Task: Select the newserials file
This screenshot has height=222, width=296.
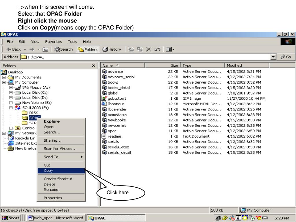Action: click(114, 125)
